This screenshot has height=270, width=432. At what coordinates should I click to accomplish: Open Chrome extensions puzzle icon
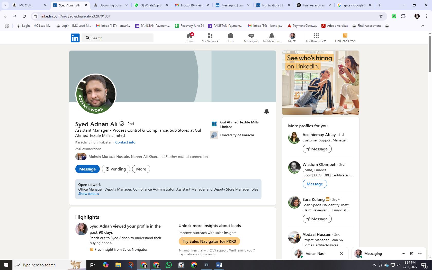[x=403, y=16]
